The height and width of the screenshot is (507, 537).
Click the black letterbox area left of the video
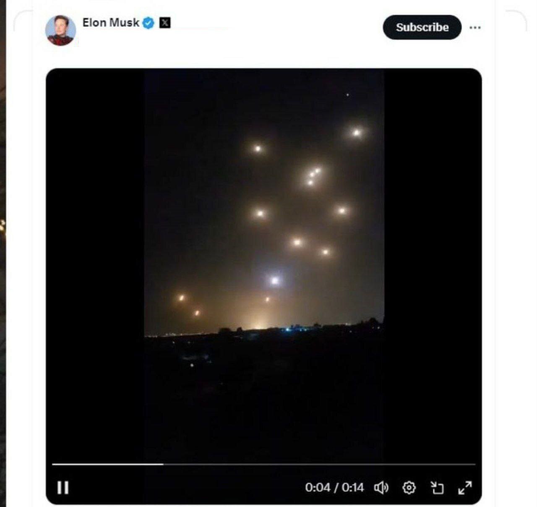coord(95,252)
